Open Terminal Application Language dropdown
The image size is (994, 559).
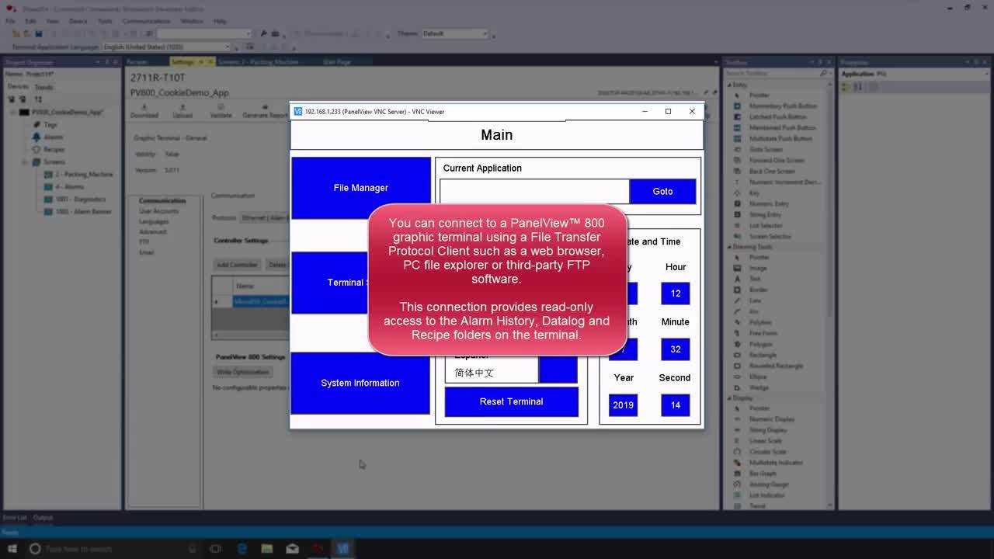point(166,47)
